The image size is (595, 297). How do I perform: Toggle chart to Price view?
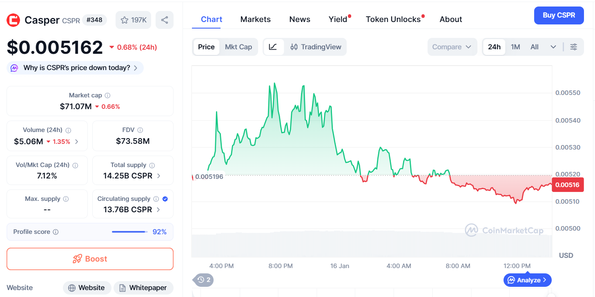click(x=206, y=47)
